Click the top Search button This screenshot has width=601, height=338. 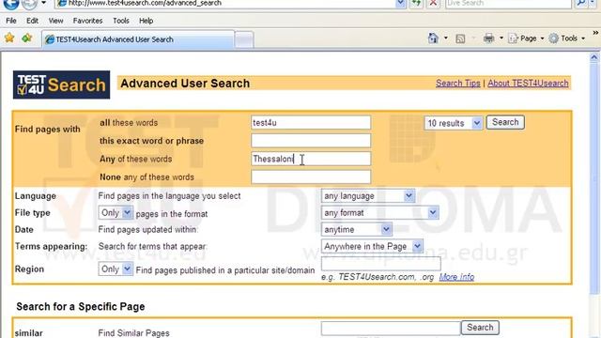point(505,122)
